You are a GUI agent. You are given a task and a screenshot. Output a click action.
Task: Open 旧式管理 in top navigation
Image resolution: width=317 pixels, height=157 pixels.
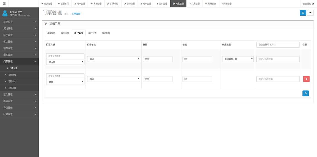pyautogui.click(x=47, y=4)
